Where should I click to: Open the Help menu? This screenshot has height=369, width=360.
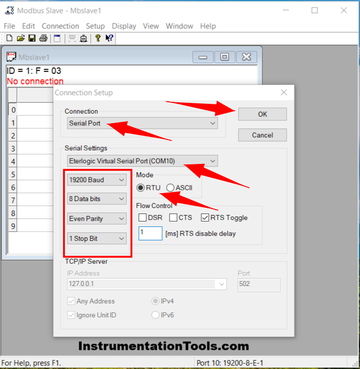pos(208,26)
